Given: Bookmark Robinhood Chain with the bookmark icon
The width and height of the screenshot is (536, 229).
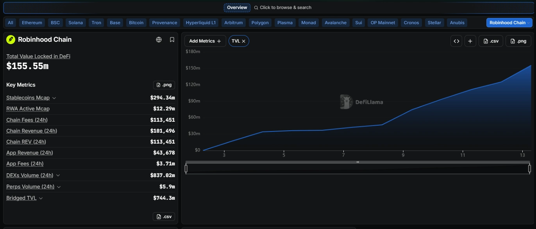Looking at the screenshot, I should [172, 40].
